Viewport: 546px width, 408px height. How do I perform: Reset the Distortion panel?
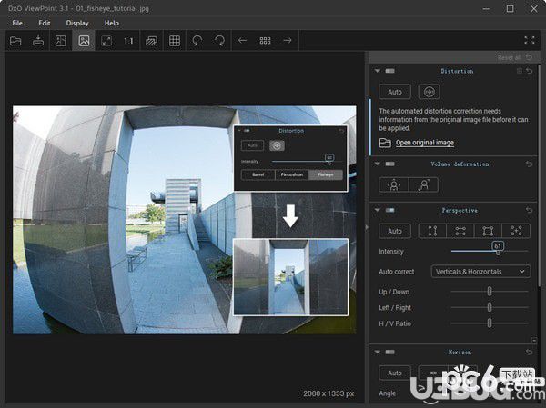[x=530, y=71]
